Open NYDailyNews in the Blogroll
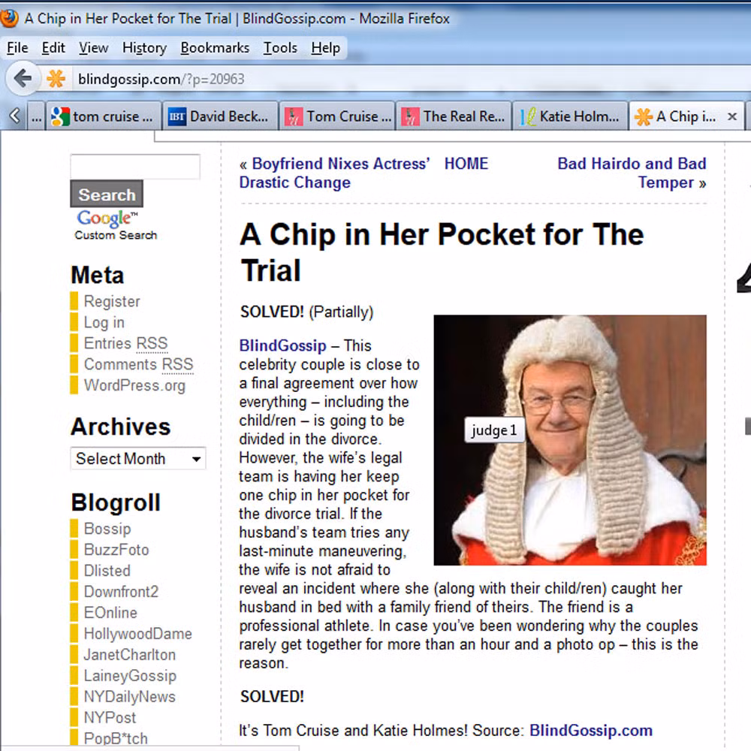Image resolution: width=751 pixels, height=751 pixels. [130, 697]
